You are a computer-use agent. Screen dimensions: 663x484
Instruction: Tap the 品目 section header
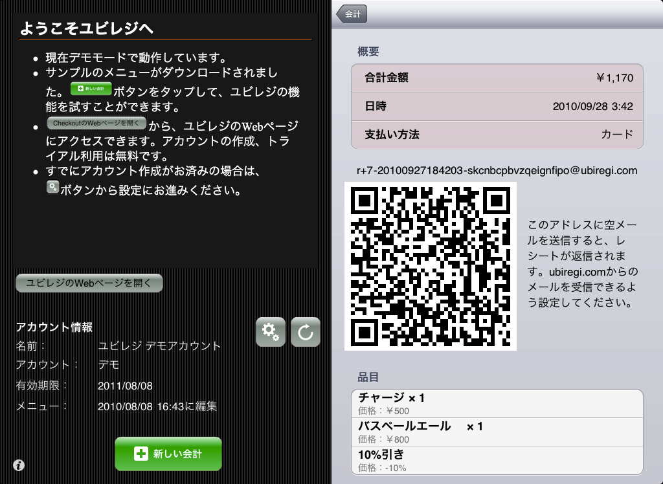[x=368, y=377]
